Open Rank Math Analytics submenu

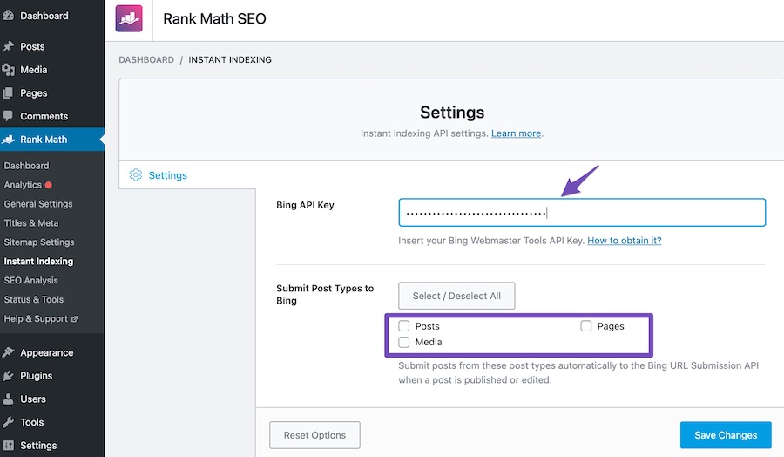23,185
